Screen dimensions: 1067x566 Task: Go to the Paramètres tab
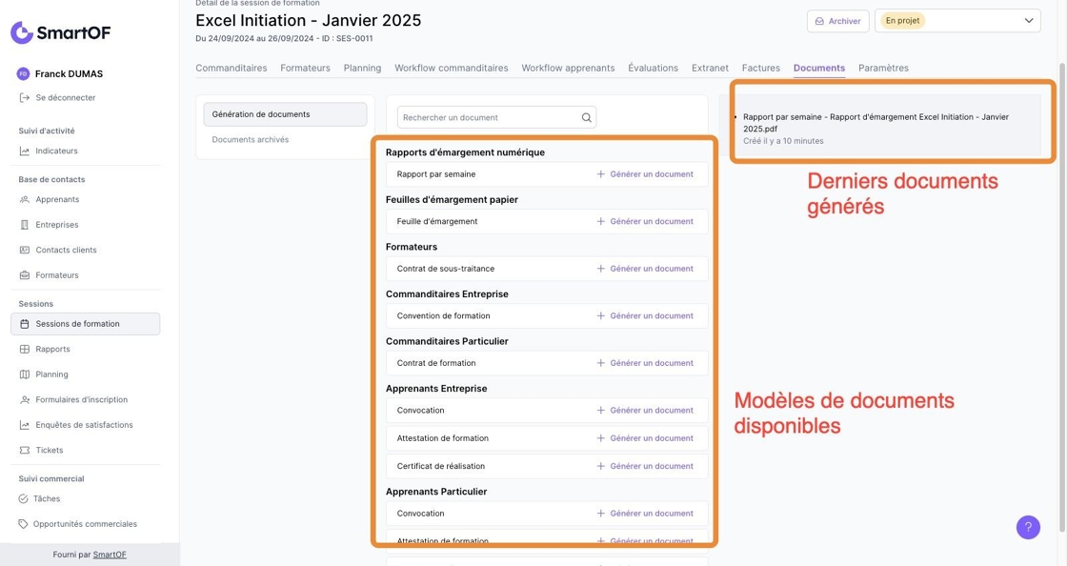pos(883,69)
